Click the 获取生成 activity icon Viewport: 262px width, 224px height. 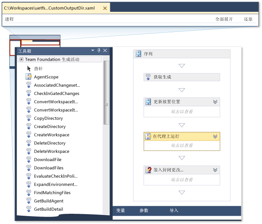tap(148, 77)
